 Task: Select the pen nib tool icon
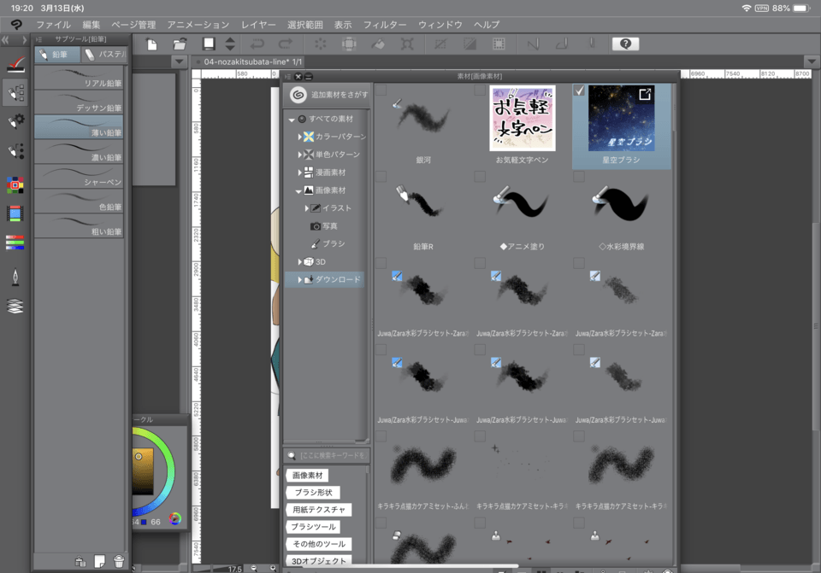point(15,277)
